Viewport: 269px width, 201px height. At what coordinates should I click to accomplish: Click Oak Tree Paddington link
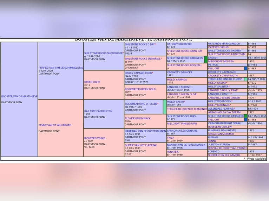[x=98, y=111]
